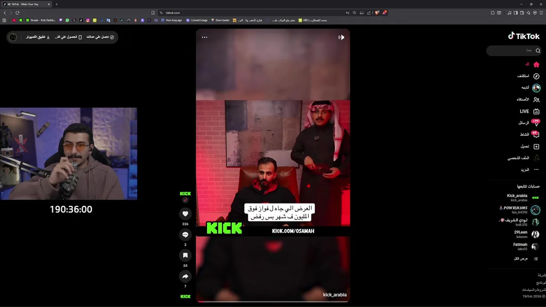This screenshot has height=307, width=546.
Task: Open Twitch bookmark icon
Action: (61, 20)
